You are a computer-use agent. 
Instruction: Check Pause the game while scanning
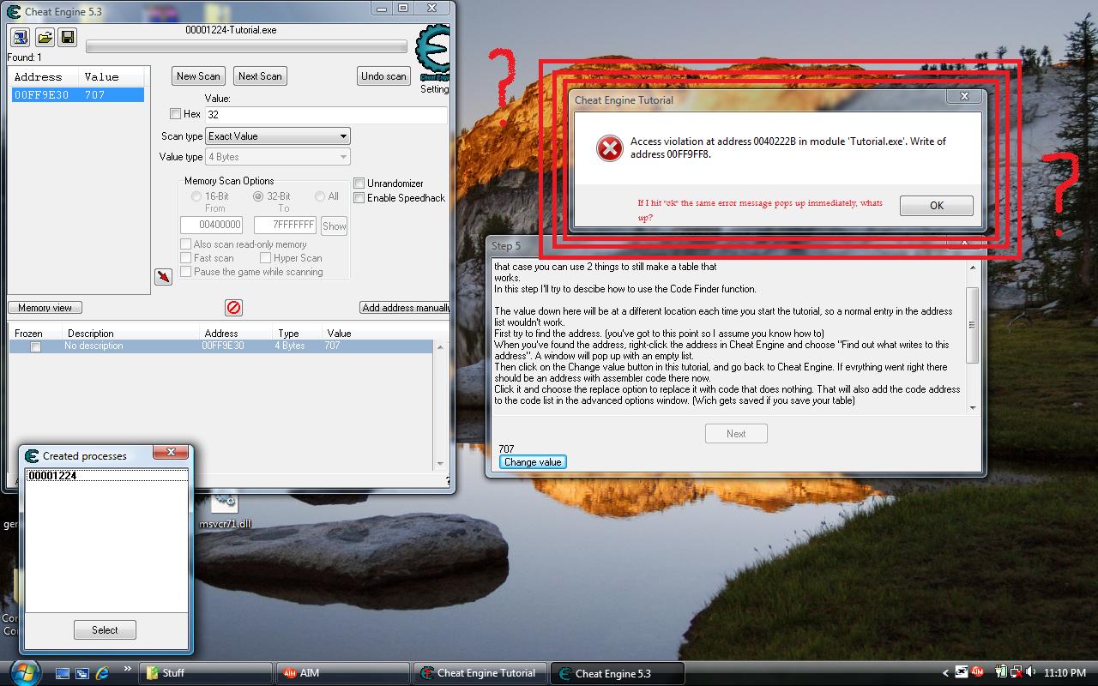(x=185, y=272)
